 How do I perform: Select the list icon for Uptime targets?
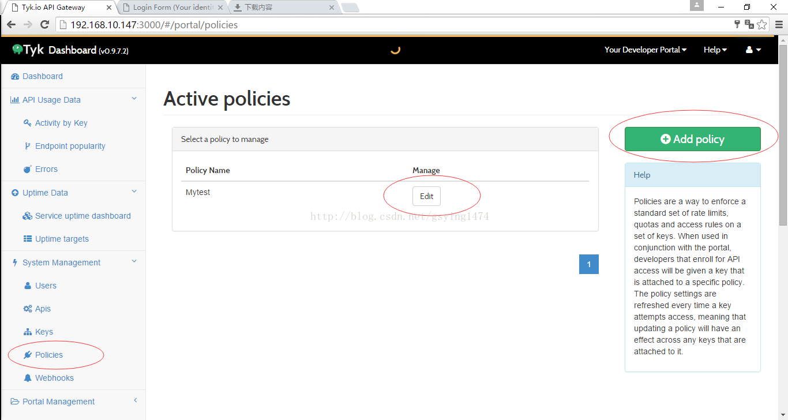click(x=27, y=239)
